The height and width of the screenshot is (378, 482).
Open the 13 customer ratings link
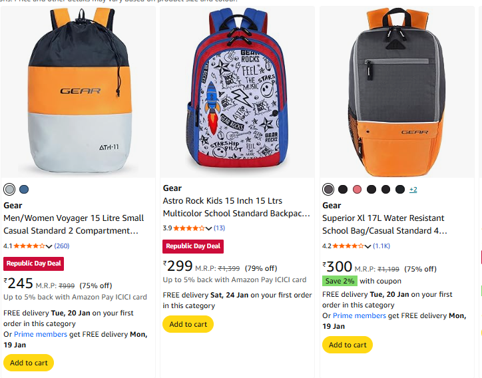point(219,229)
